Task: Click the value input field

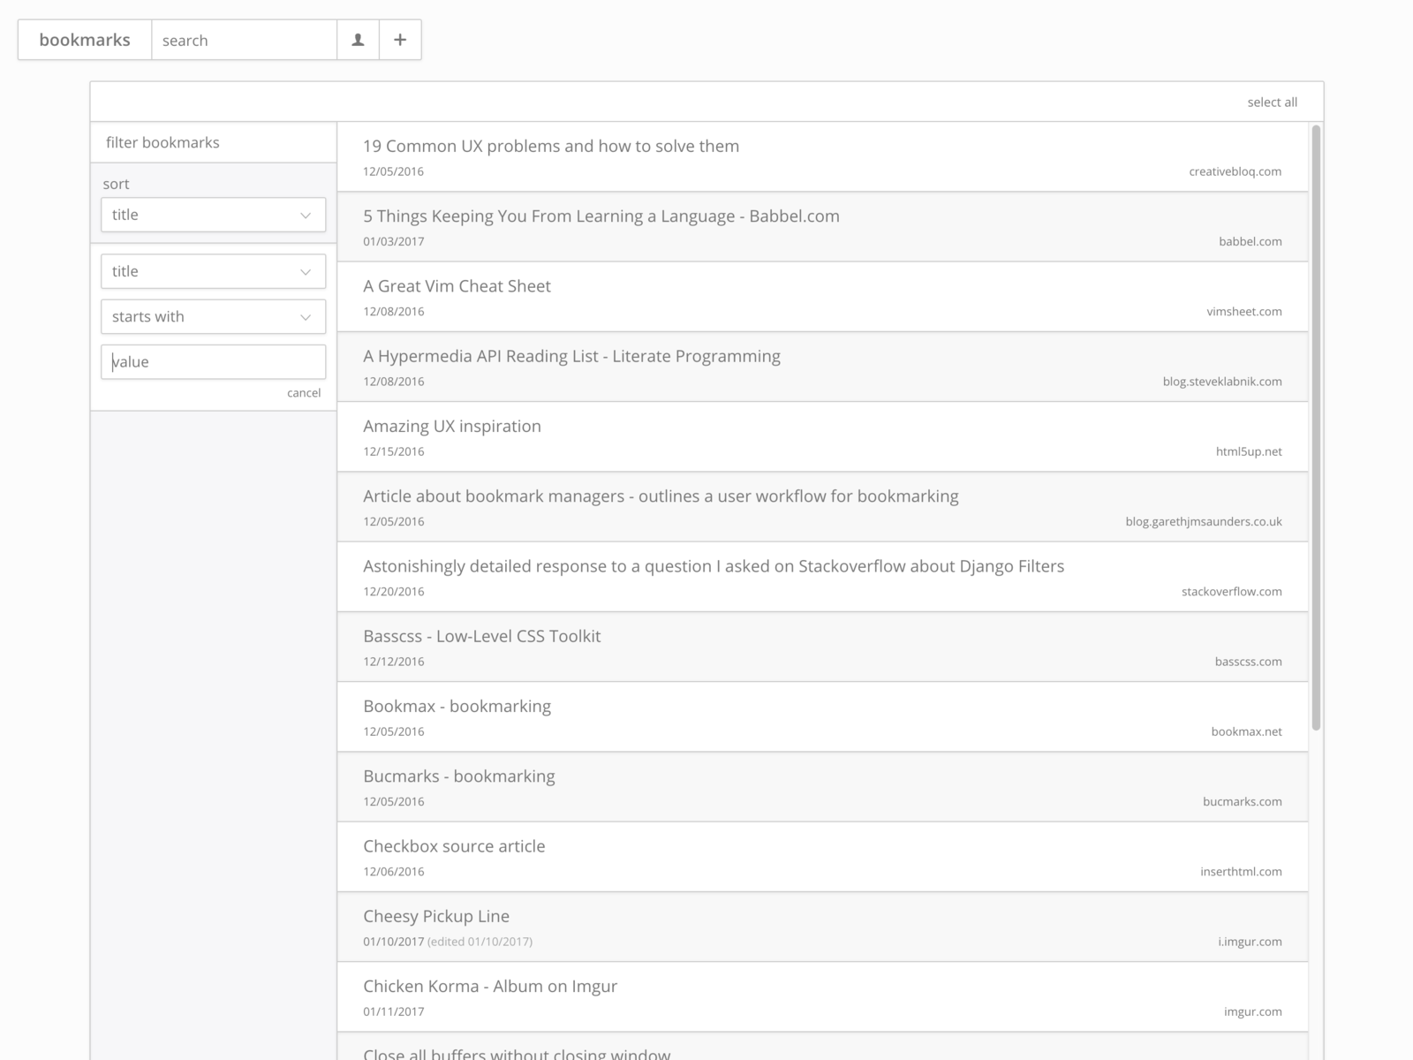Action: [213, 361]
